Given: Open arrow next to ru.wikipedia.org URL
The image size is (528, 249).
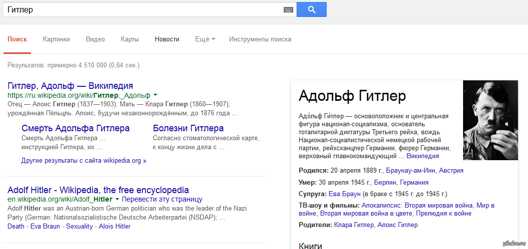Looking at the screenshot, I should [155, 95].
